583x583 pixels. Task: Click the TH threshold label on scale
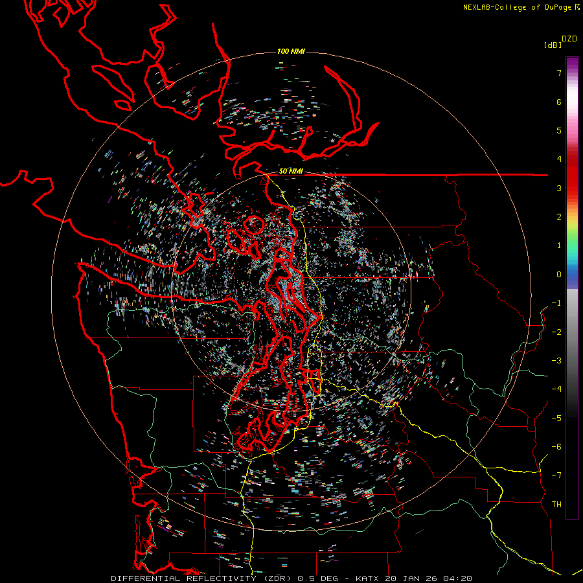click(556, 505)
